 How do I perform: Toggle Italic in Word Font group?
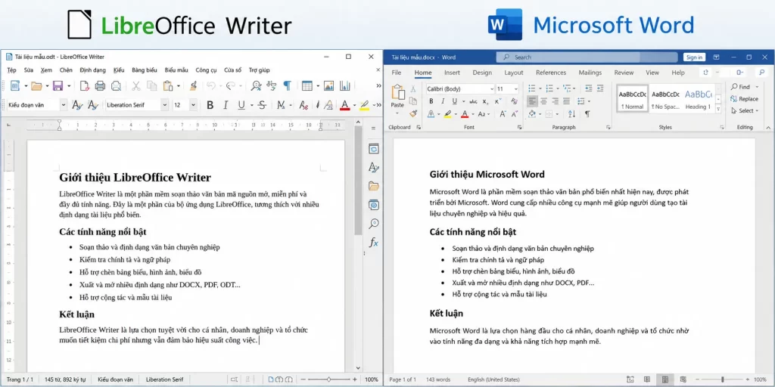(441, 101)
